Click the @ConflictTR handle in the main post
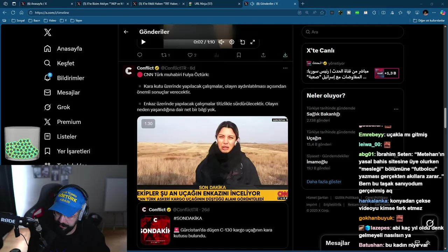This screenshot has height=252, width=448. click(x=174, y=68)
